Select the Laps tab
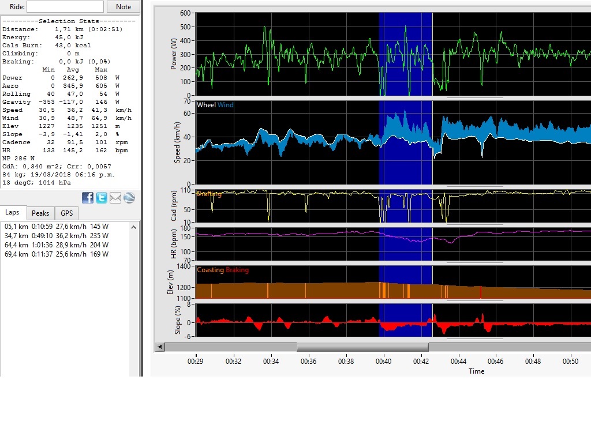This screenshot has width=591, height=444. [13, 212]
